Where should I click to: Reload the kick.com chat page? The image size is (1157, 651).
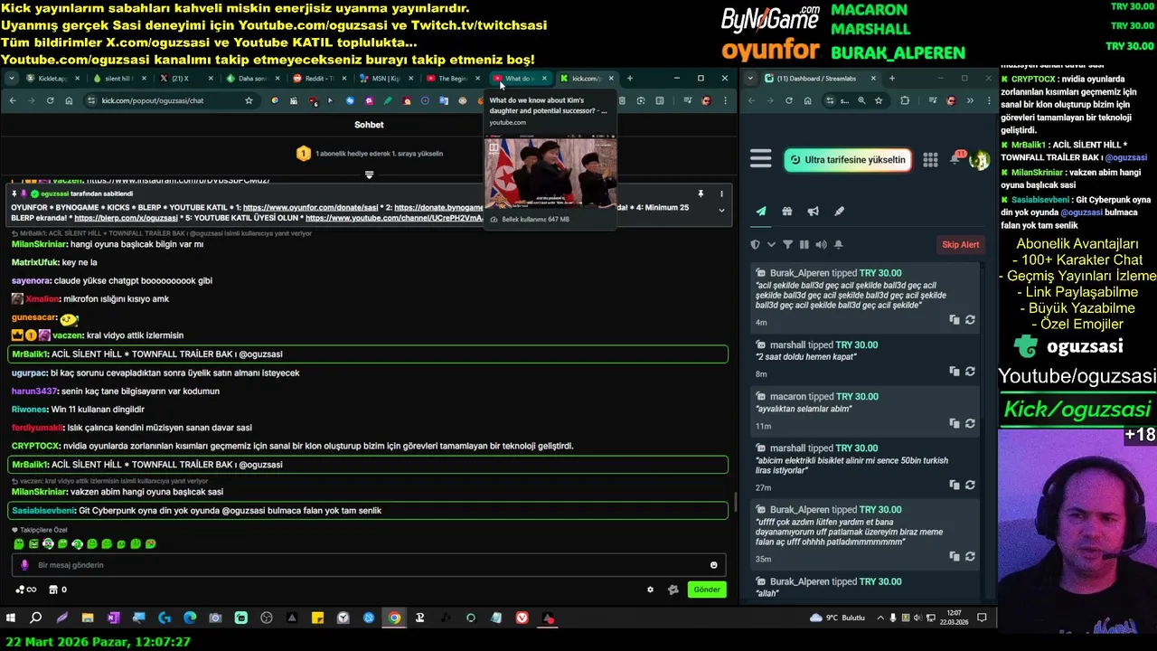tap(50, 100)
